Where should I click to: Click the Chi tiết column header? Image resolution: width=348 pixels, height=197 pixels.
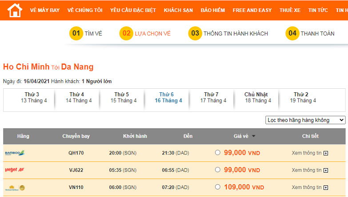[x=310, y=136]
